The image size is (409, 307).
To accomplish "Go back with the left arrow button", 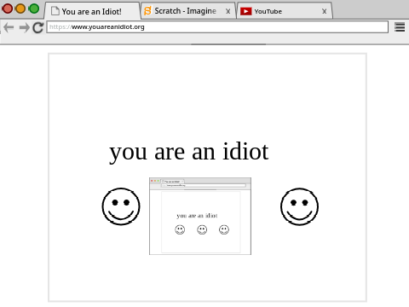I will pos(9,27).
